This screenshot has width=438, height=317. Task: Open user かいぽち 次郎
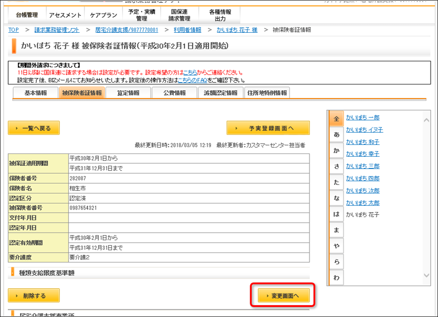coord(363,191)
